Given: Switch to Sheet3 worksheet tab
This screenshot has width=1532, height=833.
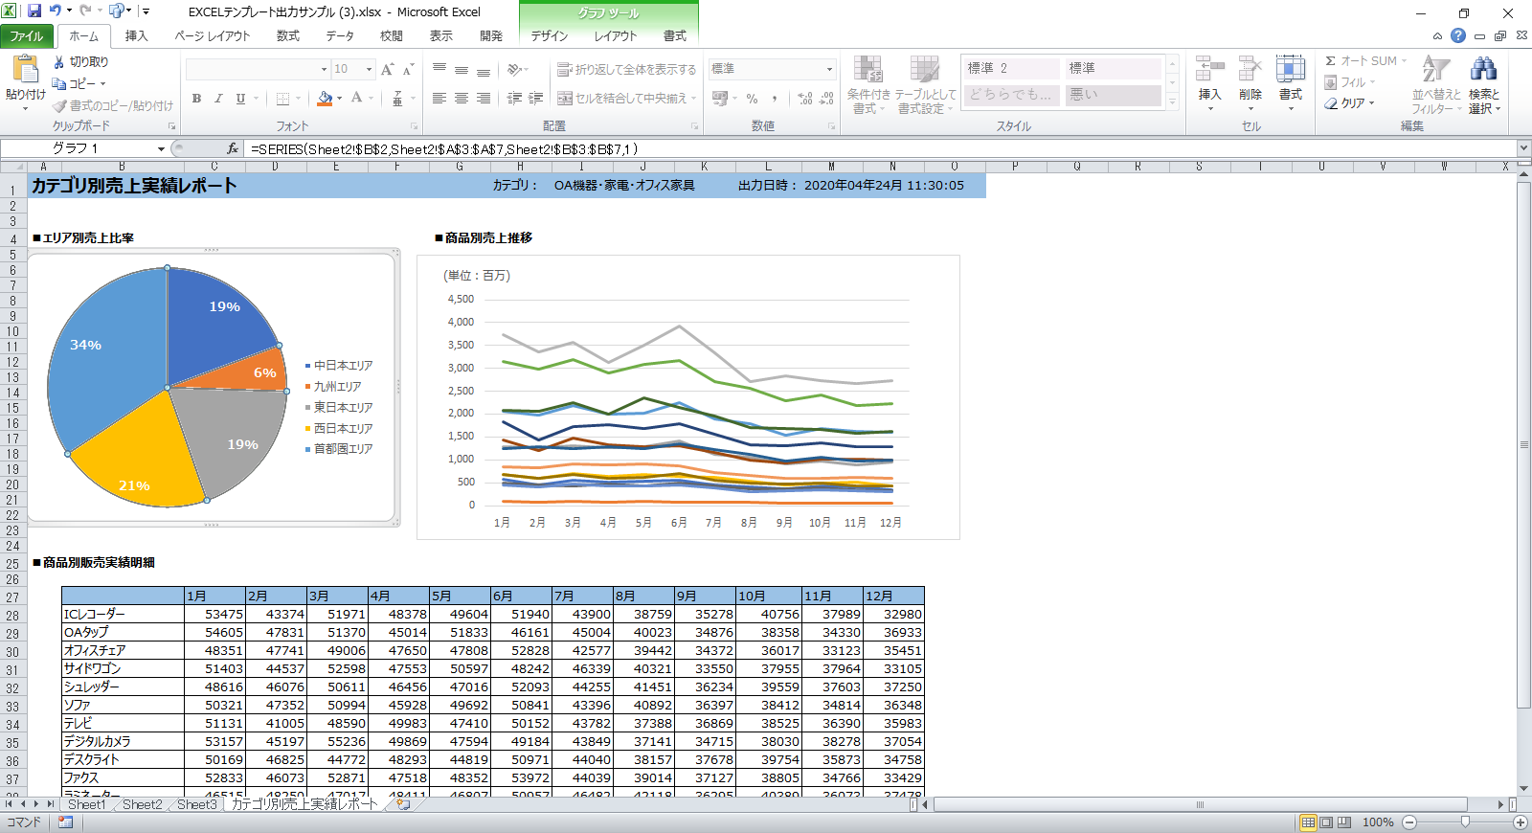Looking at the screenshot, I should click(197, 804).
